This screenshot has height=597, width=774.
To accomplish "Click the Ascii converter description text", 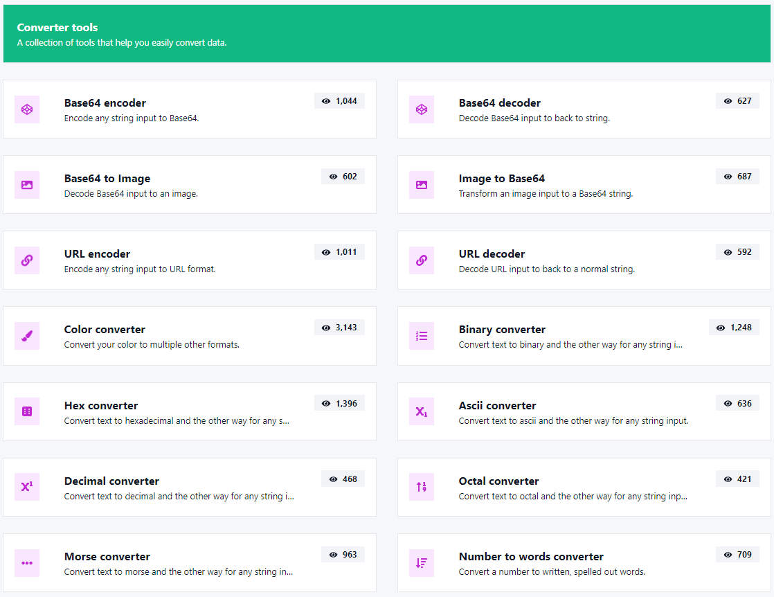I will point(573,420).
